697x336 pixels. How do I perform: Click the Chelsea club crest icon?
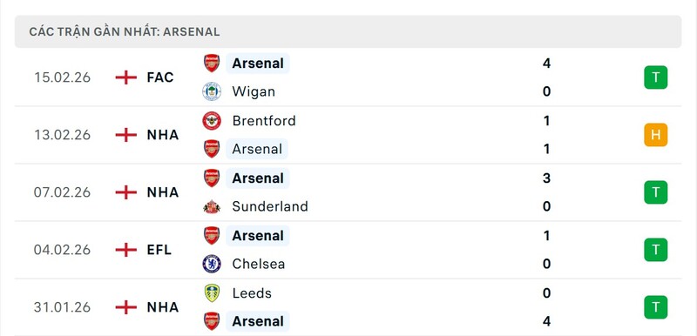click(x=212, y=264)
